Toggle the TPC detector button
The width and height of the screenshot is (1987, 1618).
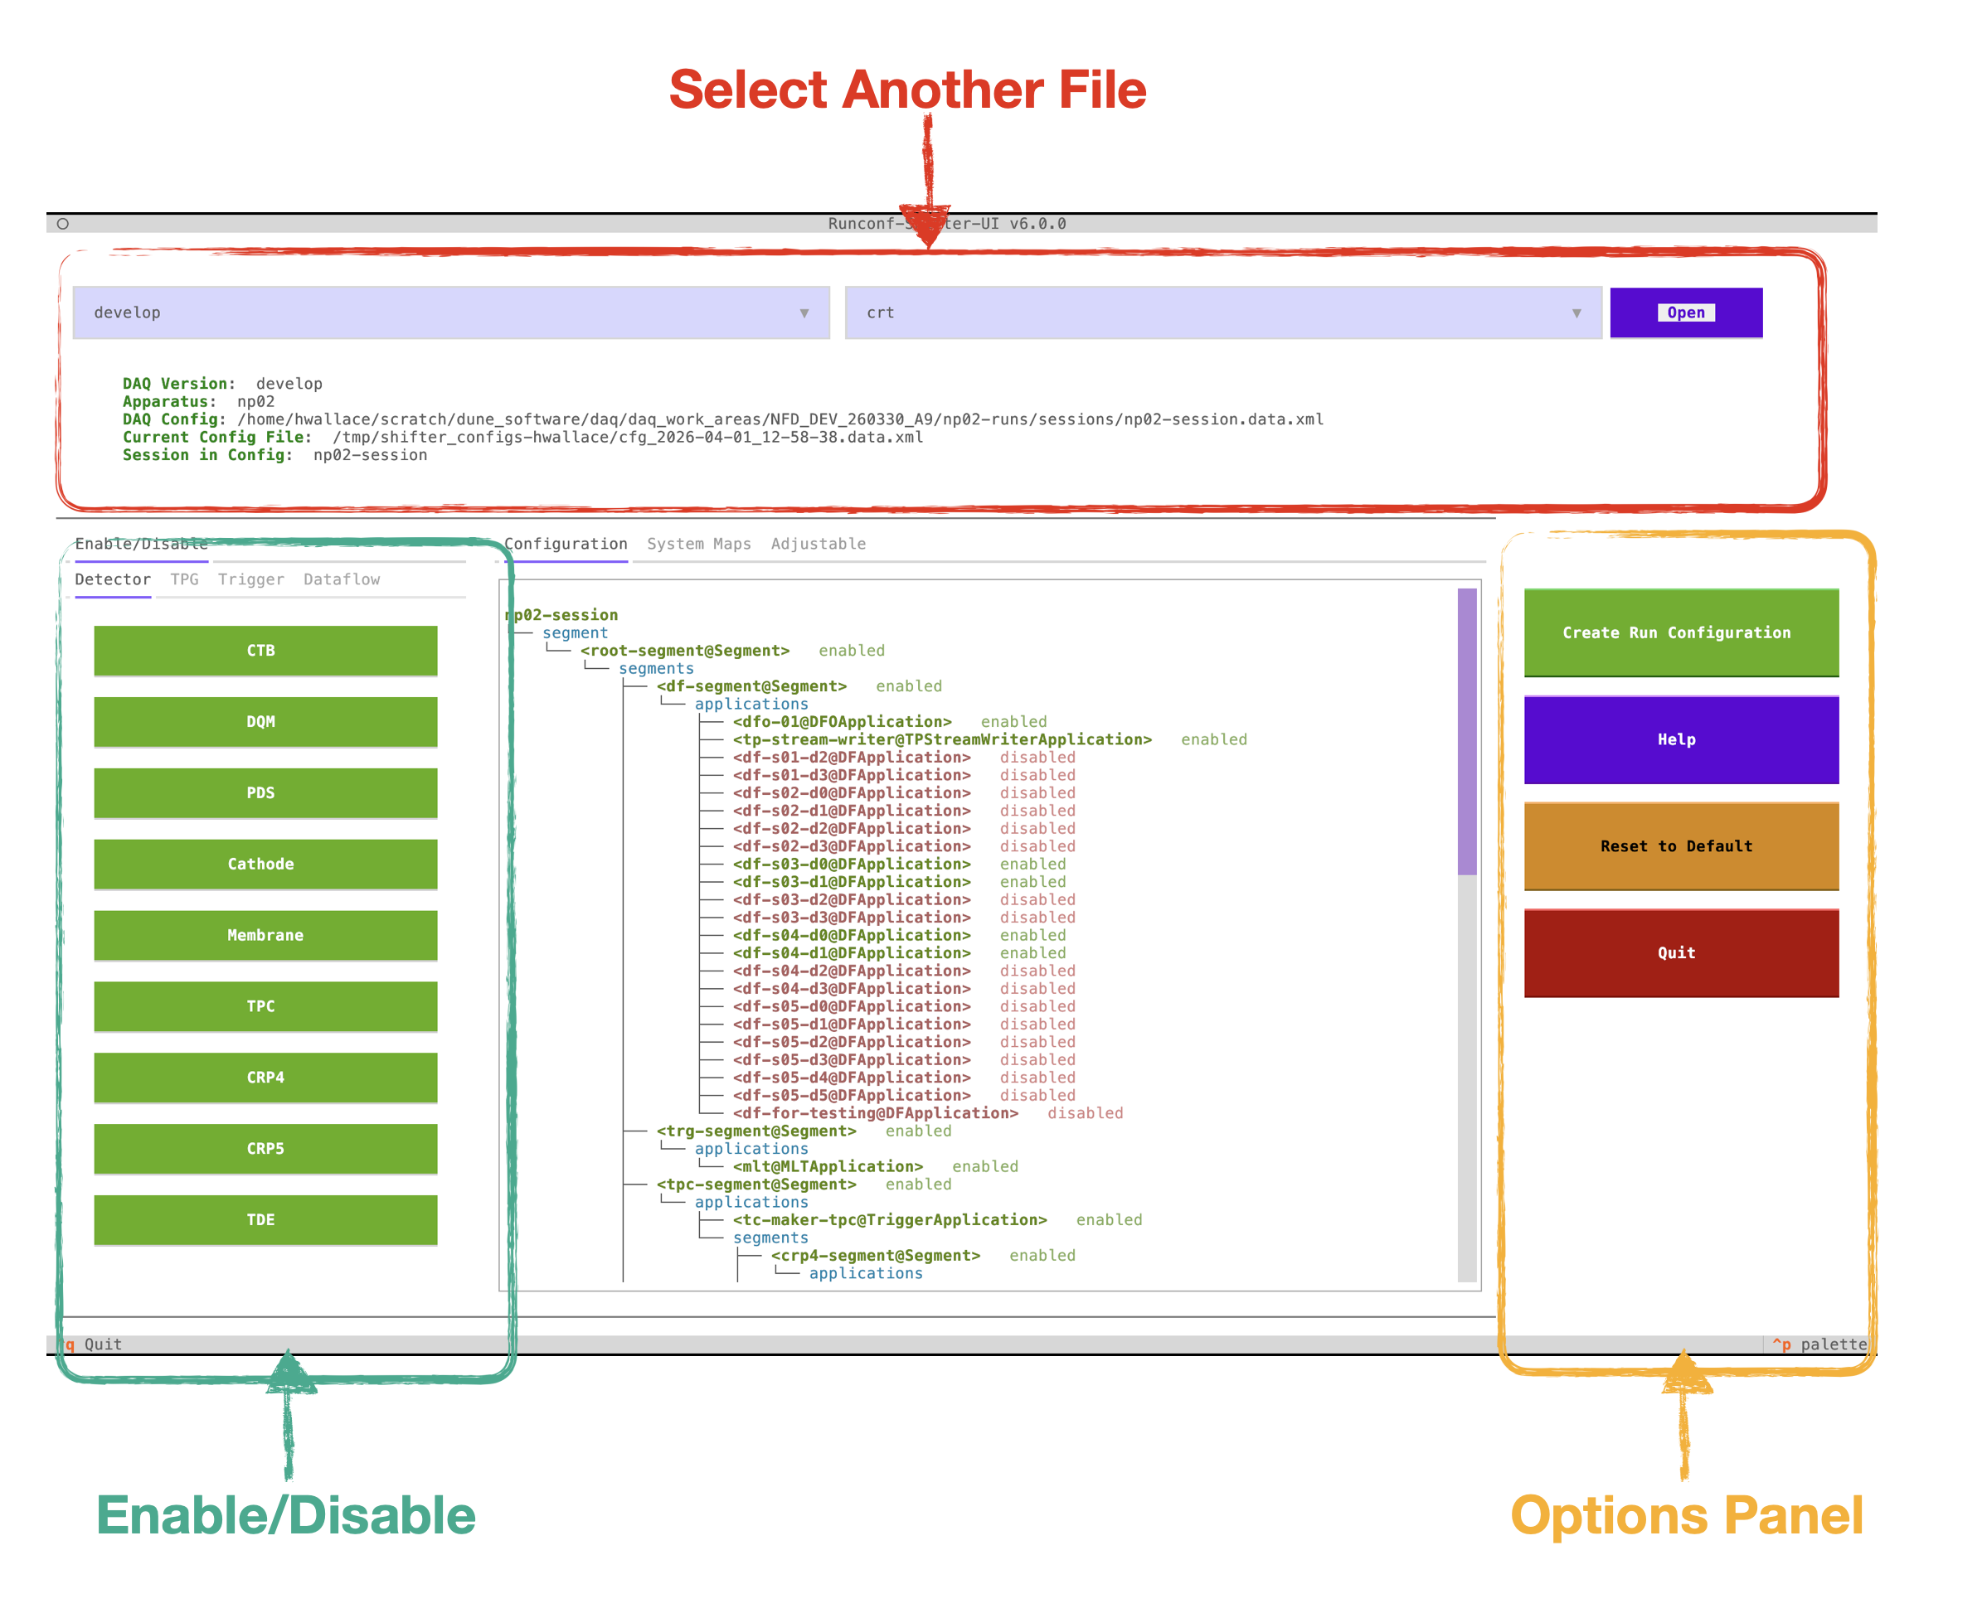pos(265,1006)
